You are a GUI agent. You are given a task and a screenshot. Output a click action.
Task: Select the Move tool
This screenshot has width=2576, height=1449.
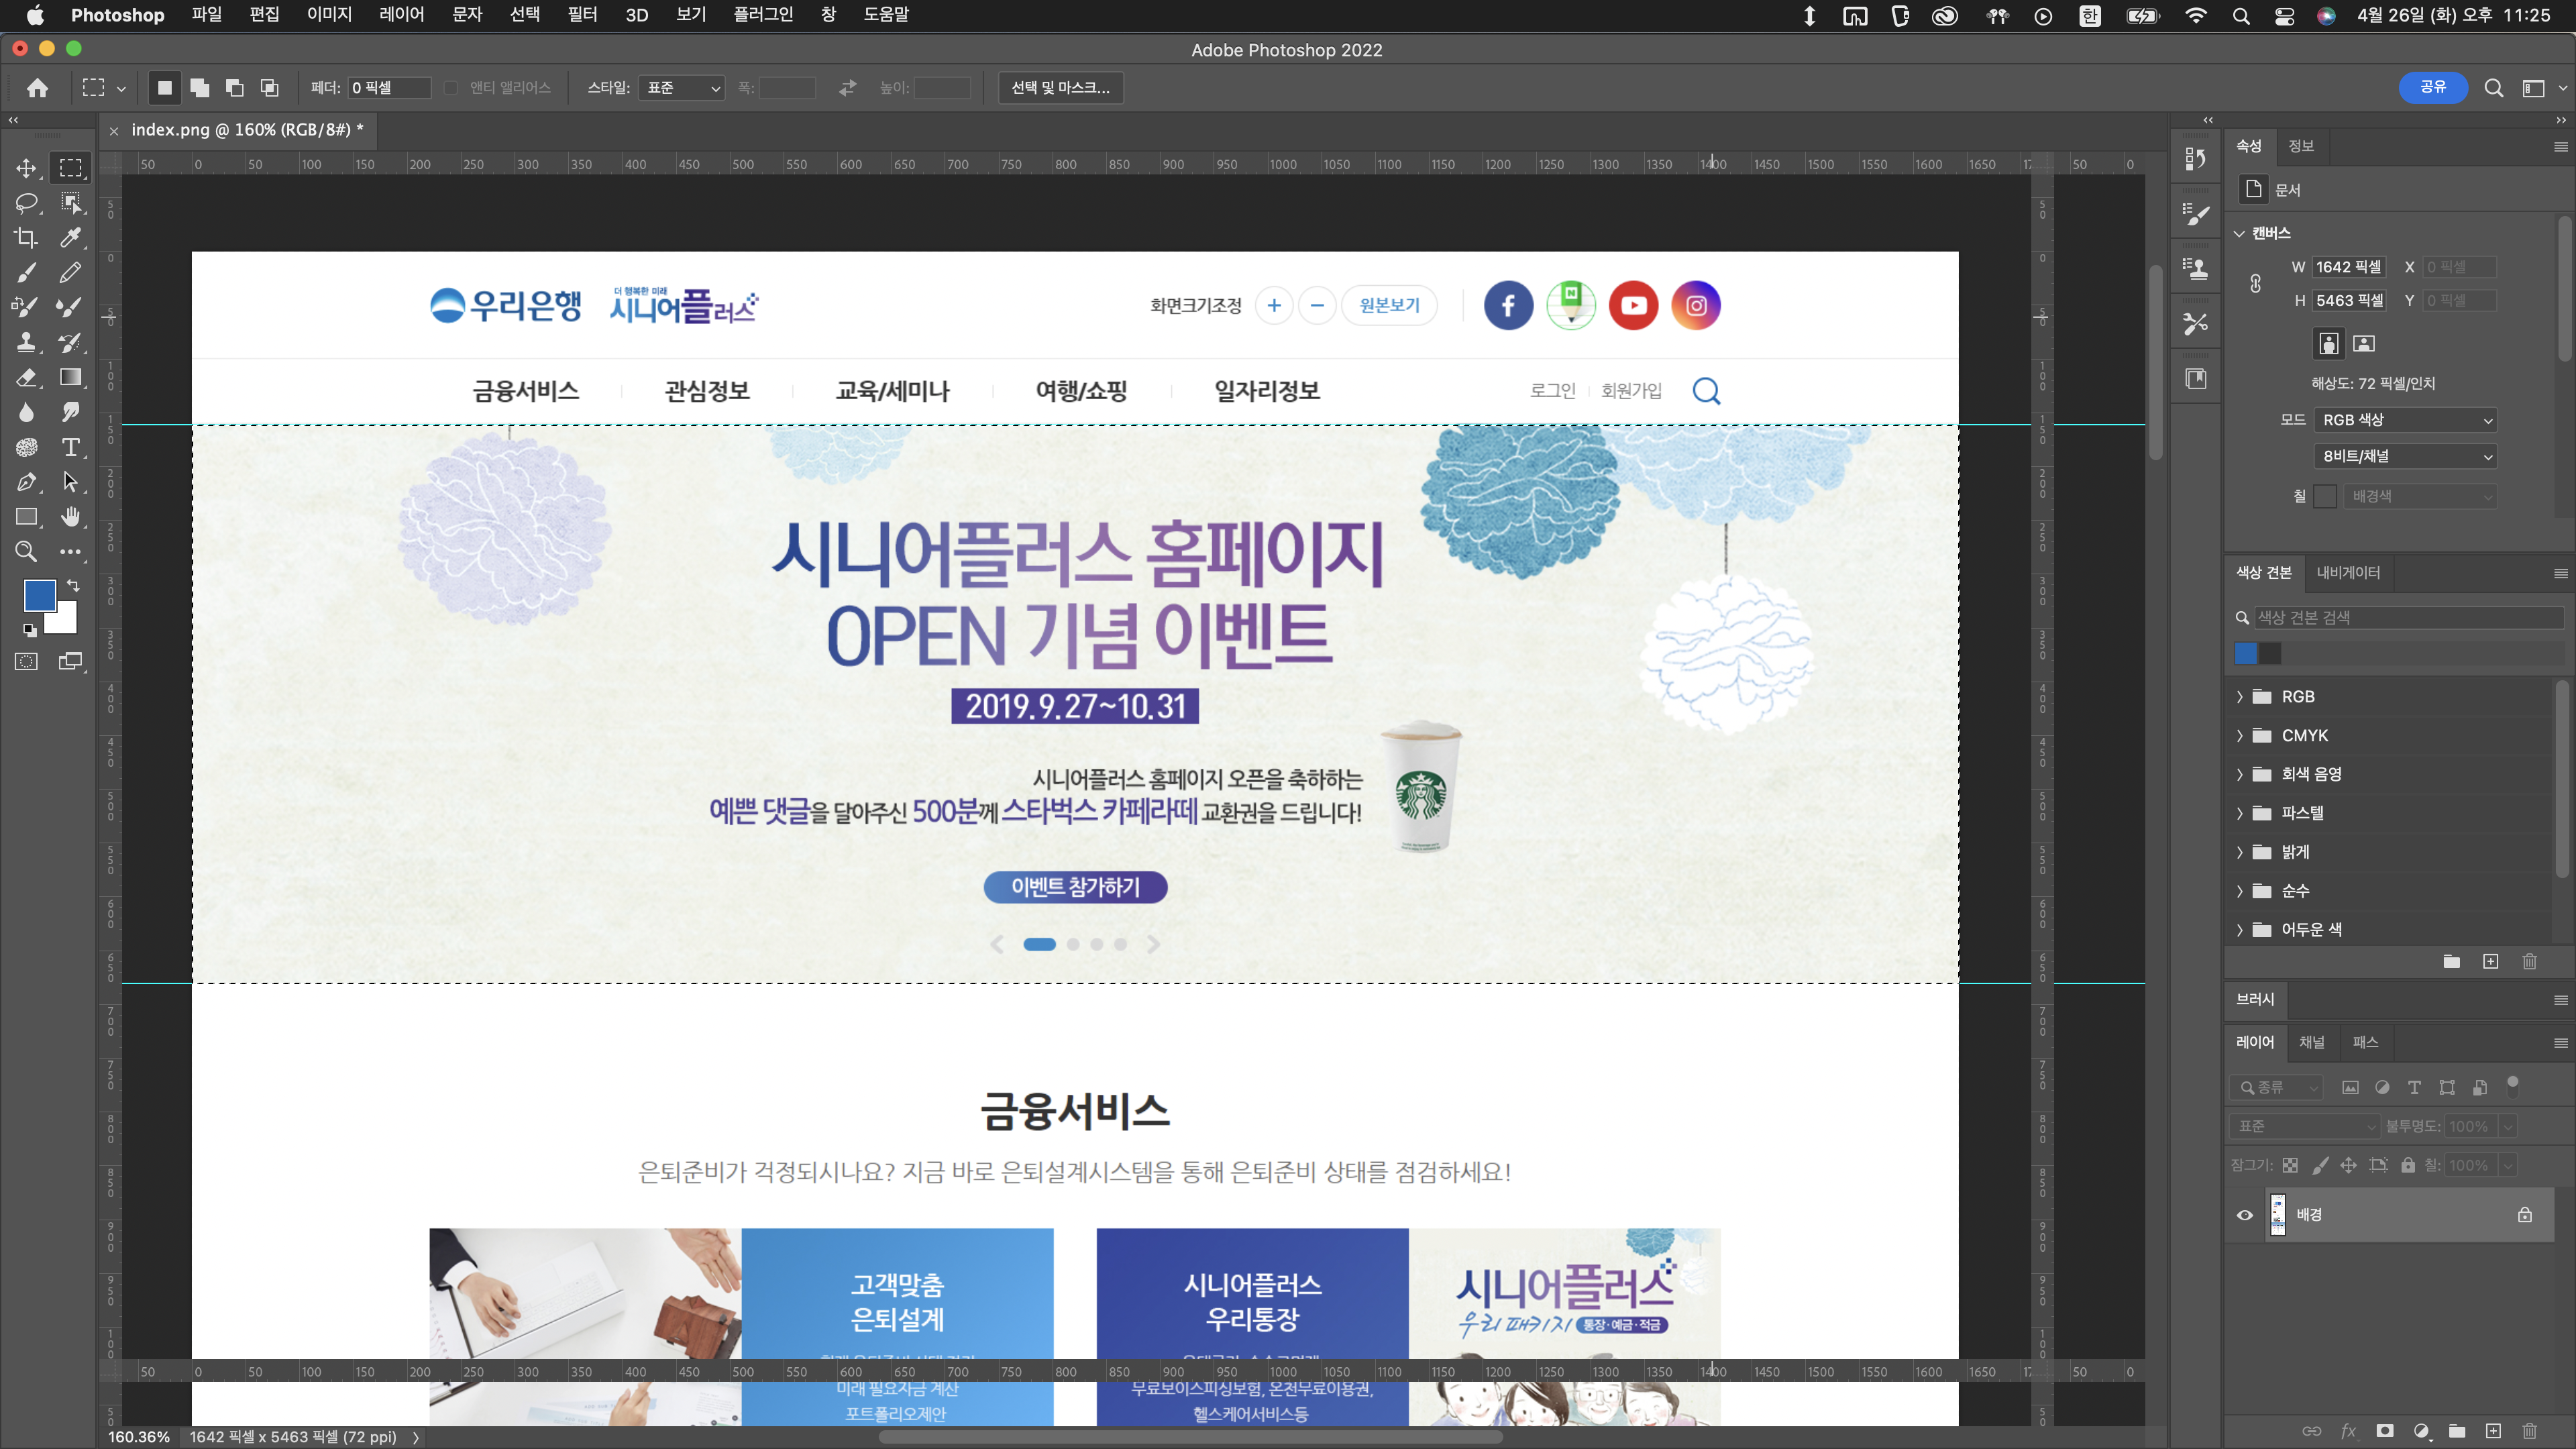[27, 168]
